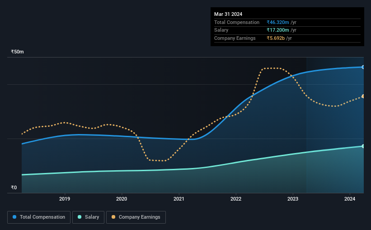Click the 2022 x-axis label
Viewport: 371px width, 230px height.
236,199
